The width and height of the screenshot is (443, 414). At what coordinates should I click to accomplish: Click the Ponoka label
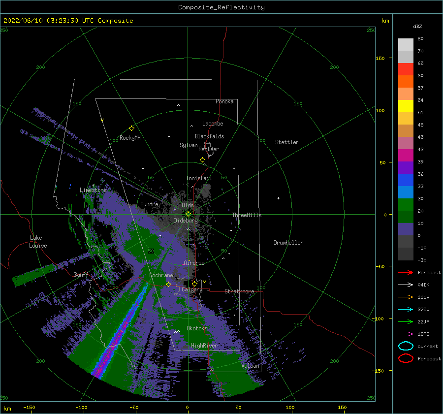224,101
